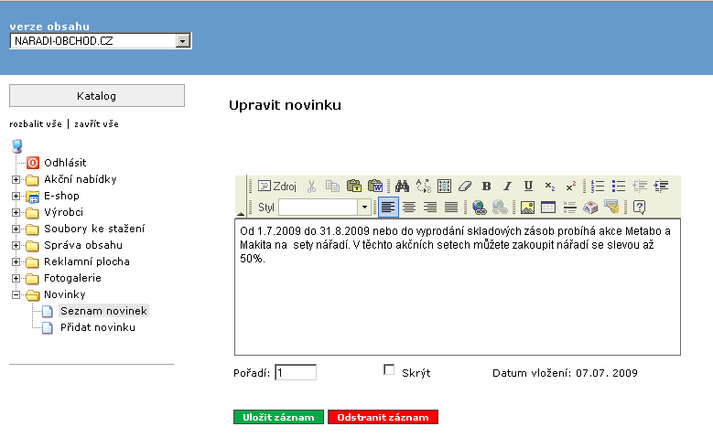Screen dimensions: 713x448
Task: Align text left
Action: pos(388,208)
